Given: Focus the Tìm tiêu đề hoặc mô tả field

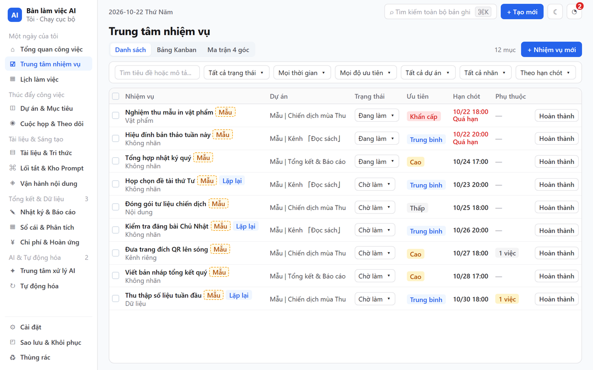Looking at the screenshot, I should click(156, 72).
